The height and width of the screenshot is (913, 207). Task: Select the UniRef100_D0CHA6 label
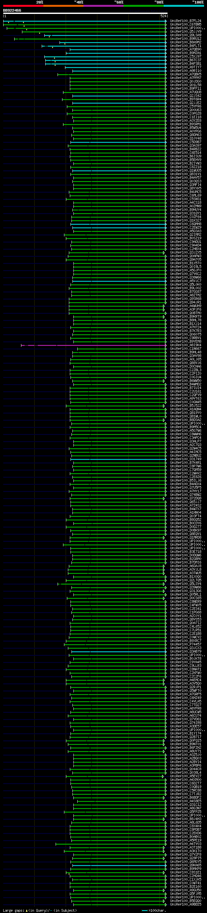point(185,367)
